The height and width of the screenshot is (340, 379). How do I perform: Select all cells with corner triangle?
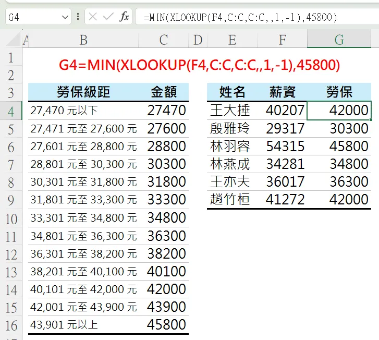14,39
